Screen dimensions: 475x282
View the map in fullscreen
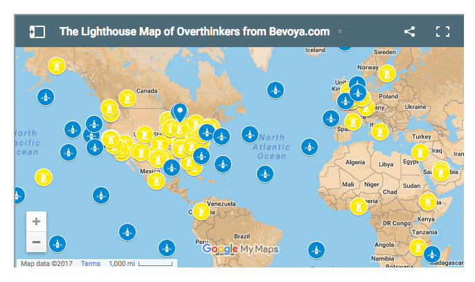(443, 32)
